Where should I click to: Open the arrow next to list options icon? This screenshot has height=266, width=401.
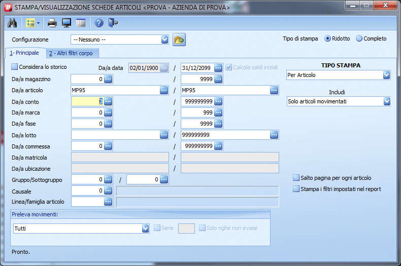(x=39, y=23)
